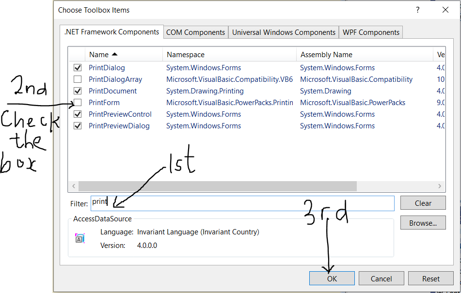461x293 pixels.
Task: Click the Version 4.0.0.0 value
Action: [x=147, y=246]
